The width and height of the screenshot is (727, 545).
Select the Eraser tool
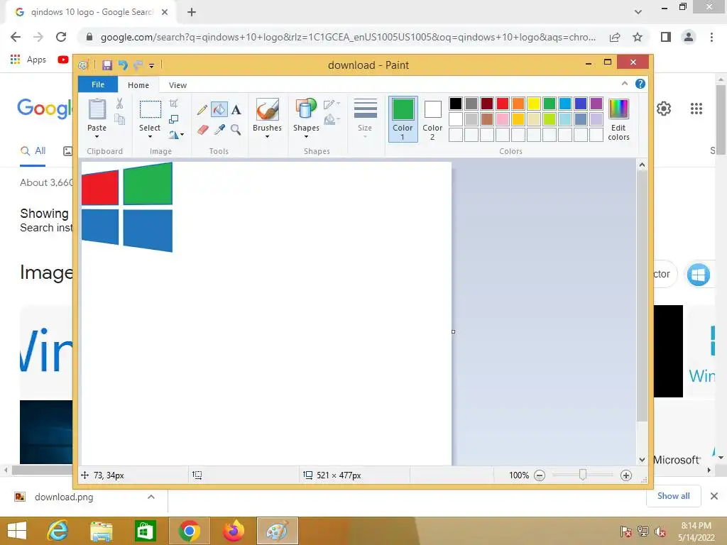pyautogui.click(x=202, y=130)
